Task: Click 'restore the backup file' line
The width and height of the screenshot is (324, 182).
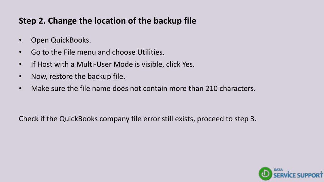Action: 86,76
